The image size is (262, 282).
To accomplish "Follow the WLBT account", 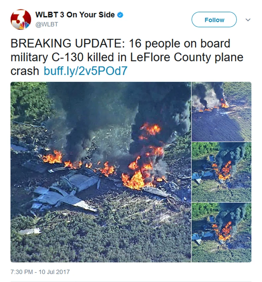I will point(214,20).
